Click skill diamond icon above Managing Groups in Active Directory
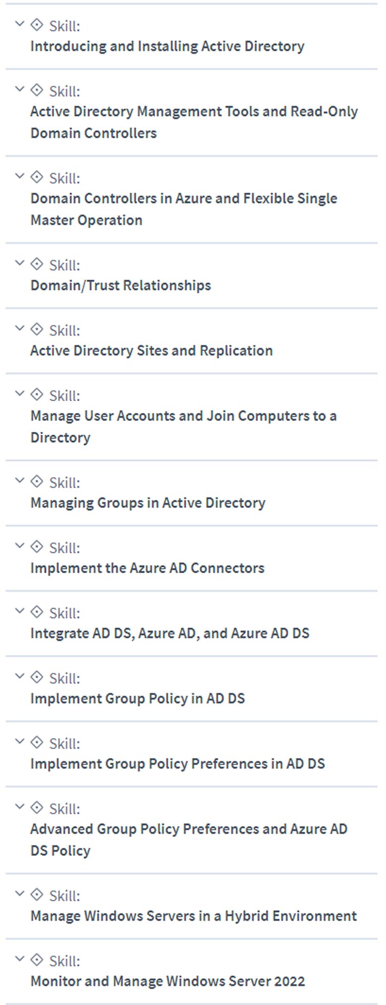Image resolution: width=386 pixels, height=1005 pixels. point(37,481)
